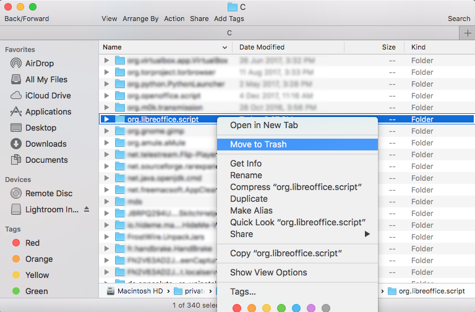Click the Search toolbar item
Viewport: 475px width, 312px height.
[x=459, y=19]
